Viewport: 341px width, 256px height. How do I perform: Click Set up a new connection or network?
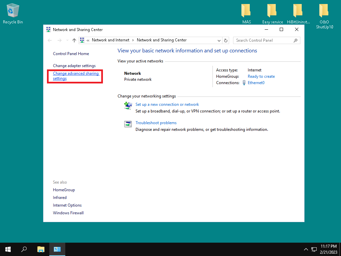click(167, 104)
